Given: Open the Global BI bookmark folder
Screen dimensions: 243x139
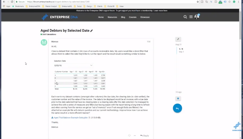Looking at the screenshot, I should (109, 6).
